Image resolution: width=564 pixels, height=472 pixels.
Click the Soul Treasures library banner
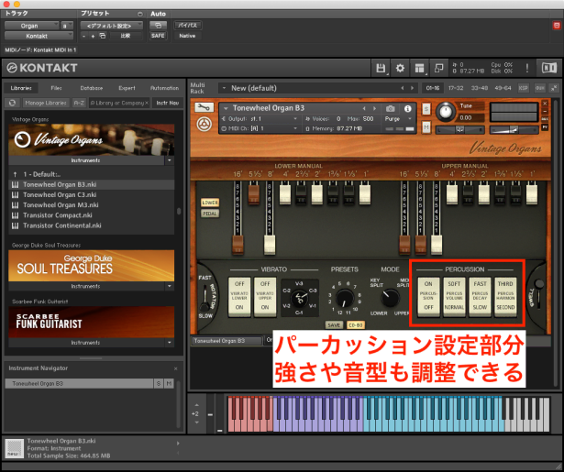coord(92,266)
